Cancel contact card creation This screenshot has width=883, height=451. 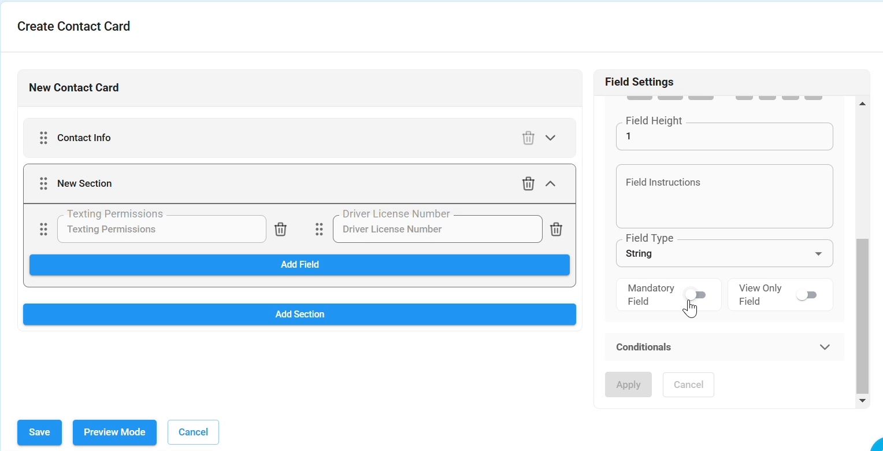[x=193, y=432]
